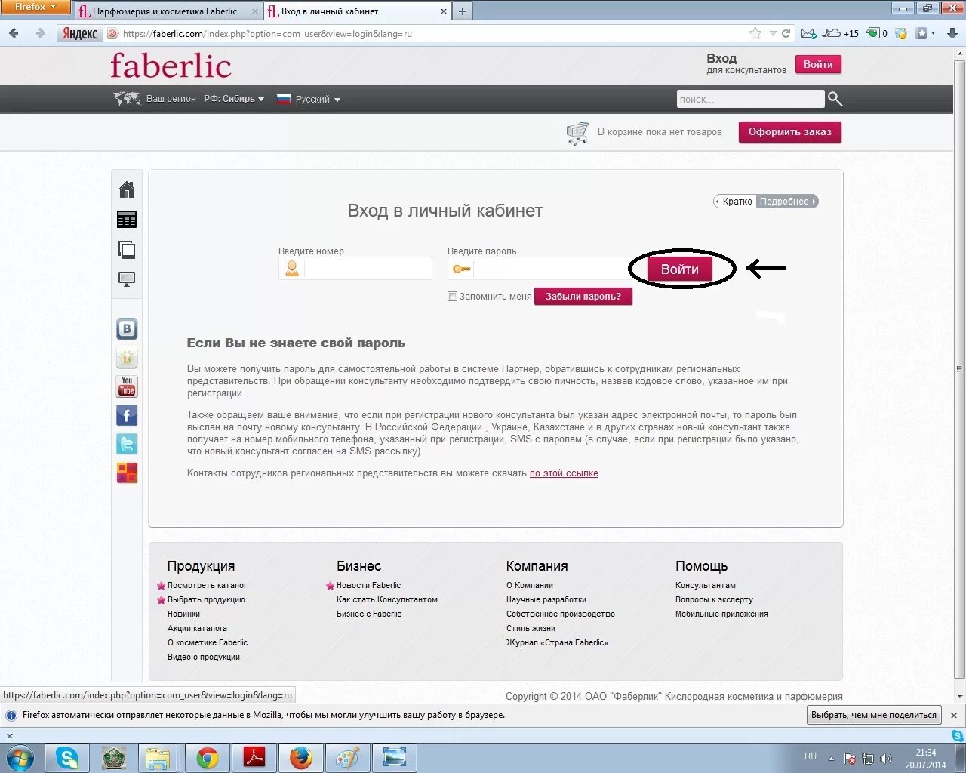The image size is (966, 773).
Task: Click the shopping cart icon
Action: [x=577, y=133]
